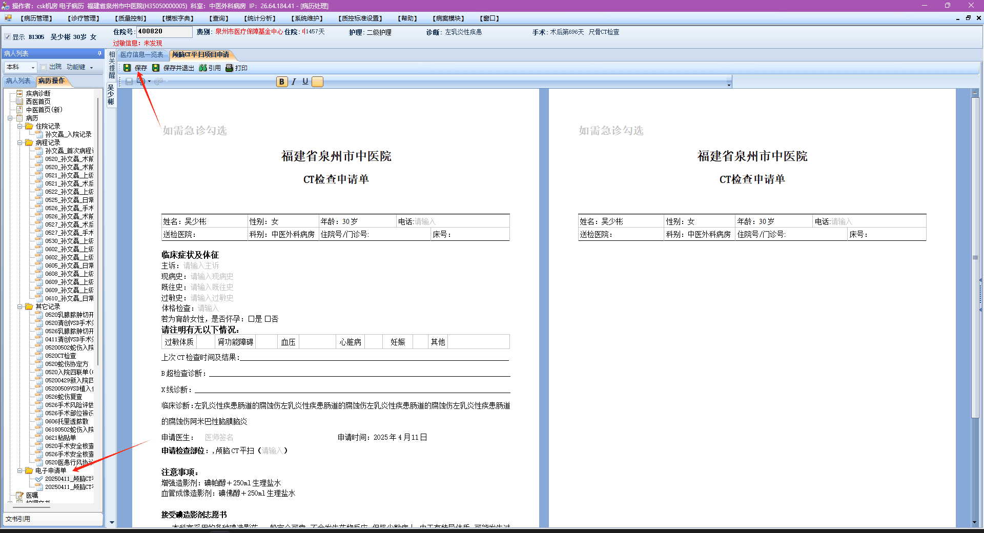Open the paste options dropdown arrow
The image size is (984, 533).
click(149, 81)
